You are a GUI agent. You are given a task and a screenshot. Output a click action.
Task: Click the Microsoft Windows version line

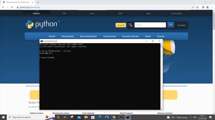(61, 44)
